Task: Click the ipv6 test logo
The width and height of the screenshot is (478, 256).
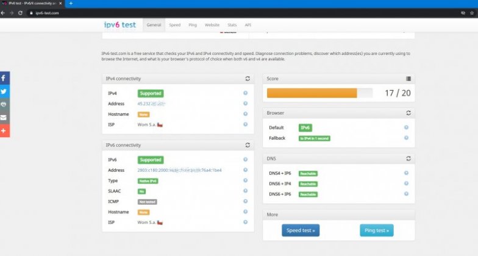Action: coord(120,24)
